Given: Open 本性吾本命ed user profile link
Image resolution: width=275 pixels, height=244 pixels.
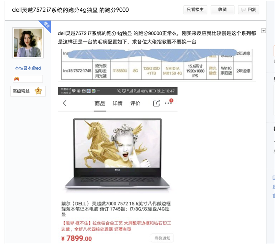Looking at the screenshot, I should coord(28,68).
